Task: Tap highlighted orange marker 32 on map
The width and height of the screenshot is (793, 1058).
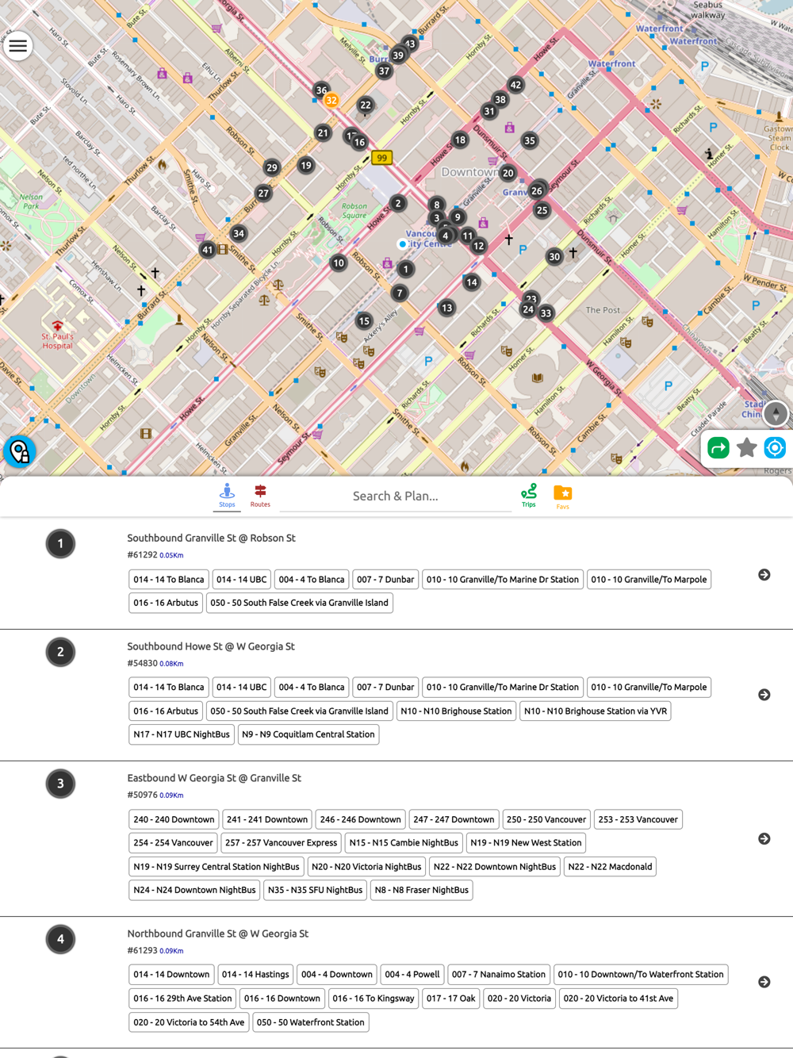Action: click(331, 100)
